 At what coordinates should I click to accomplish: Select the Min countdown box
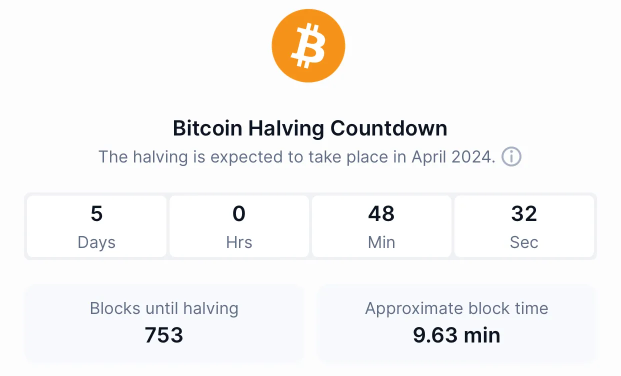(381, 226)
